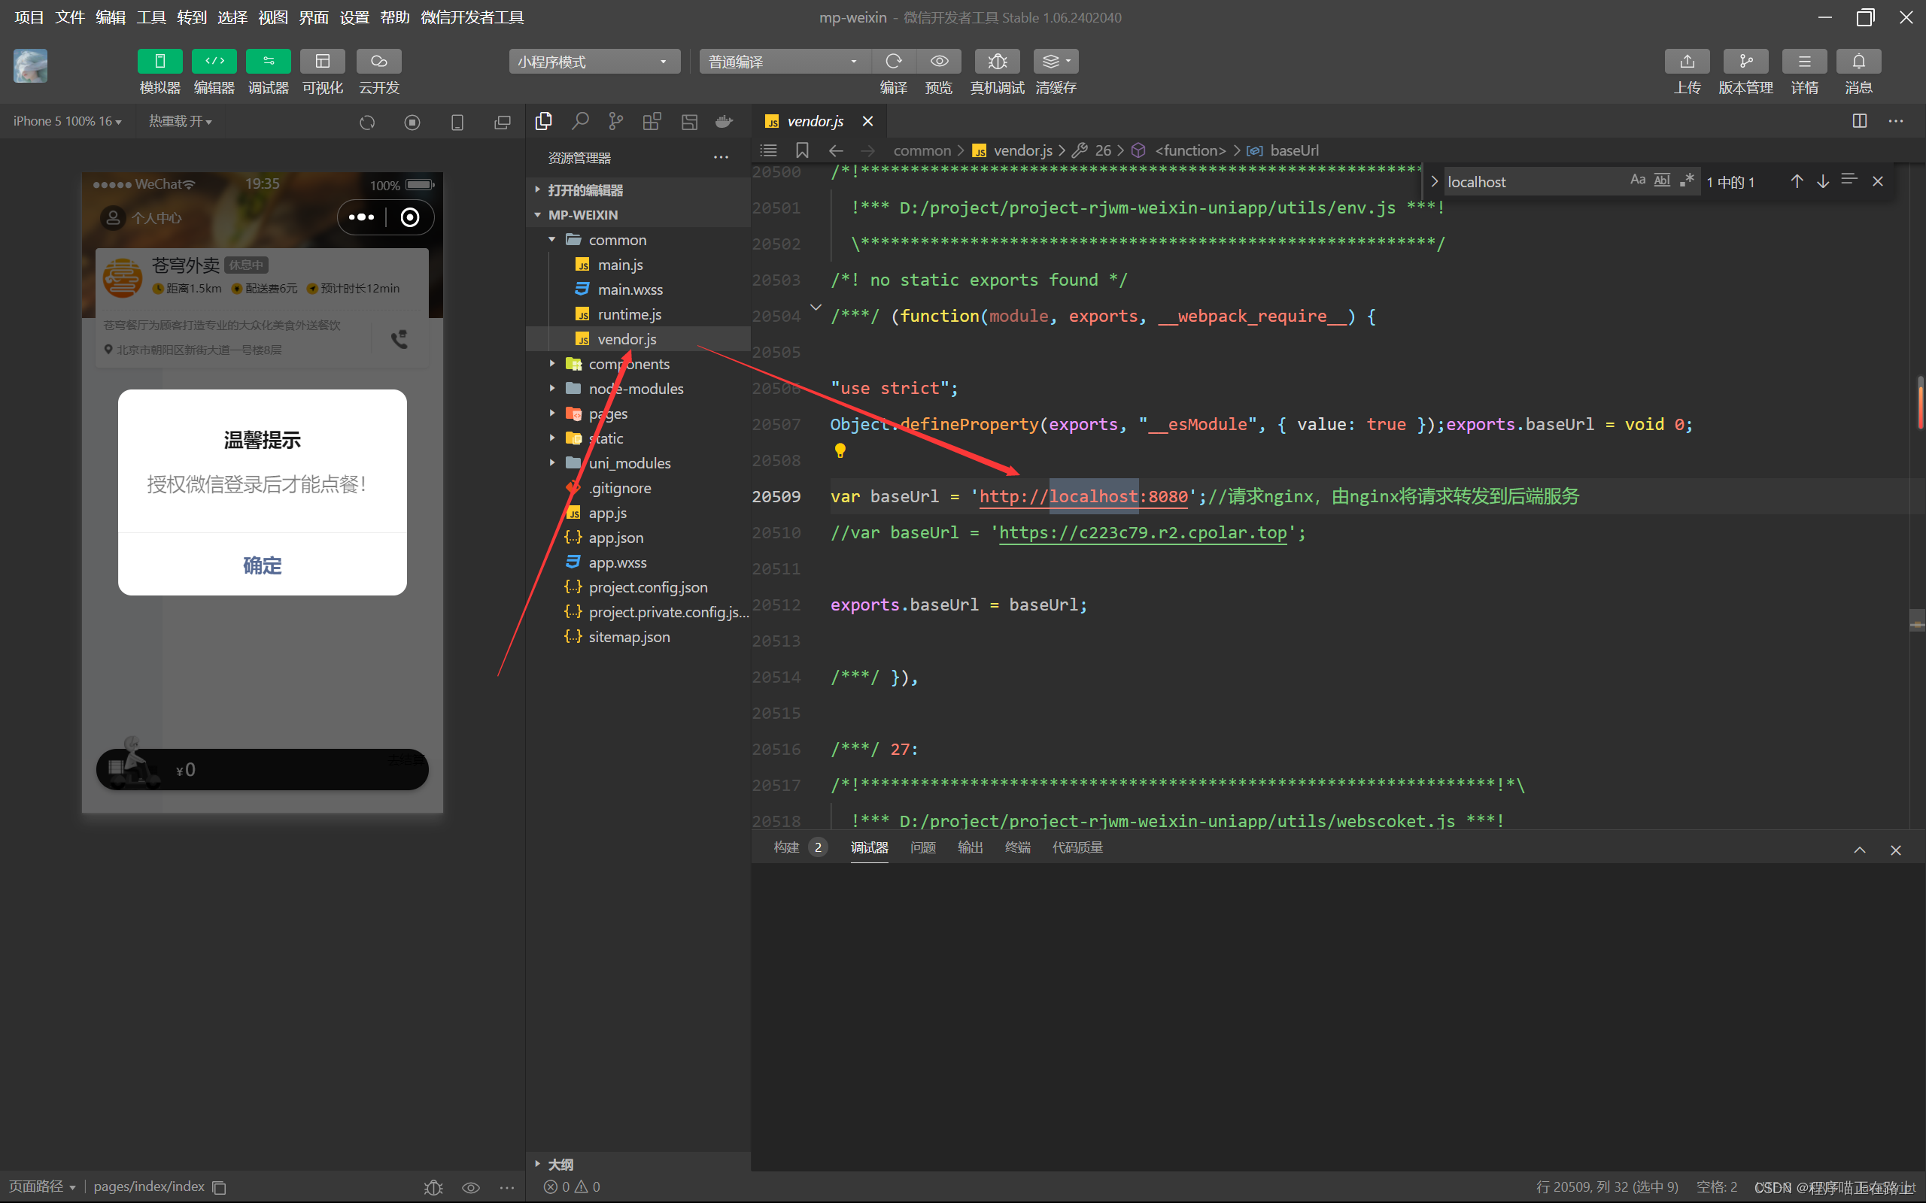The height and width of the screenshot is (1203, 1926).
Task: Switch to the Terminal tab (终端)
Action: [1017, 847]
